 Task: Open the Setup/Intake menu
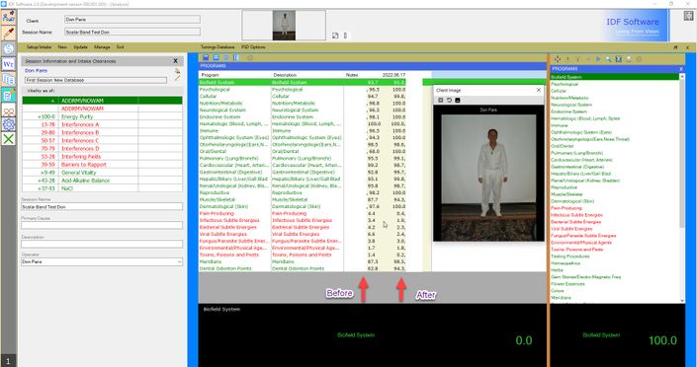(39, 47)
